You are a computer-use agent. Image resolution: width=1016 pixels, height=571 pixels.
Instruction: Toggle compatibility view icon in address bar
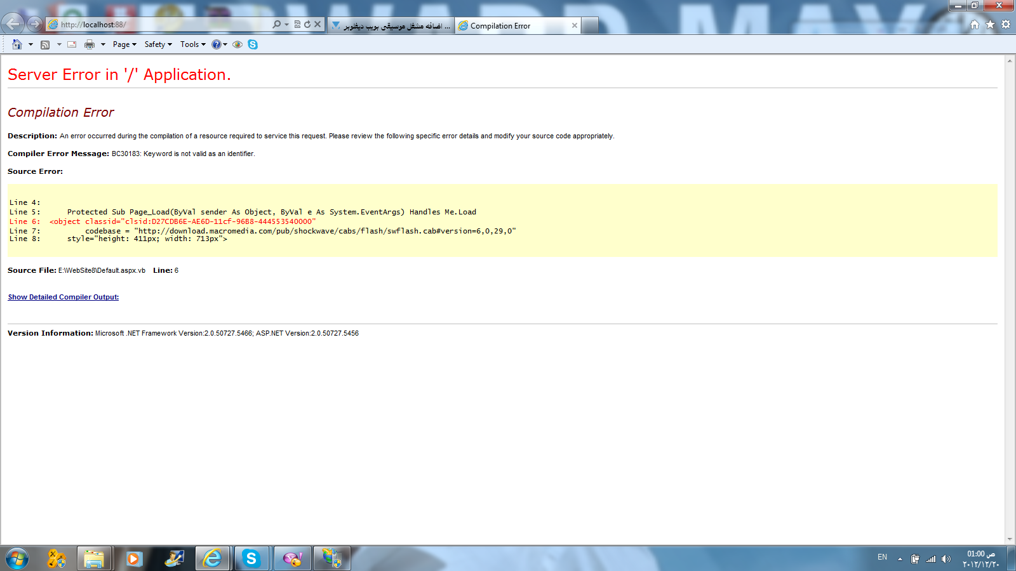[297, 24]
